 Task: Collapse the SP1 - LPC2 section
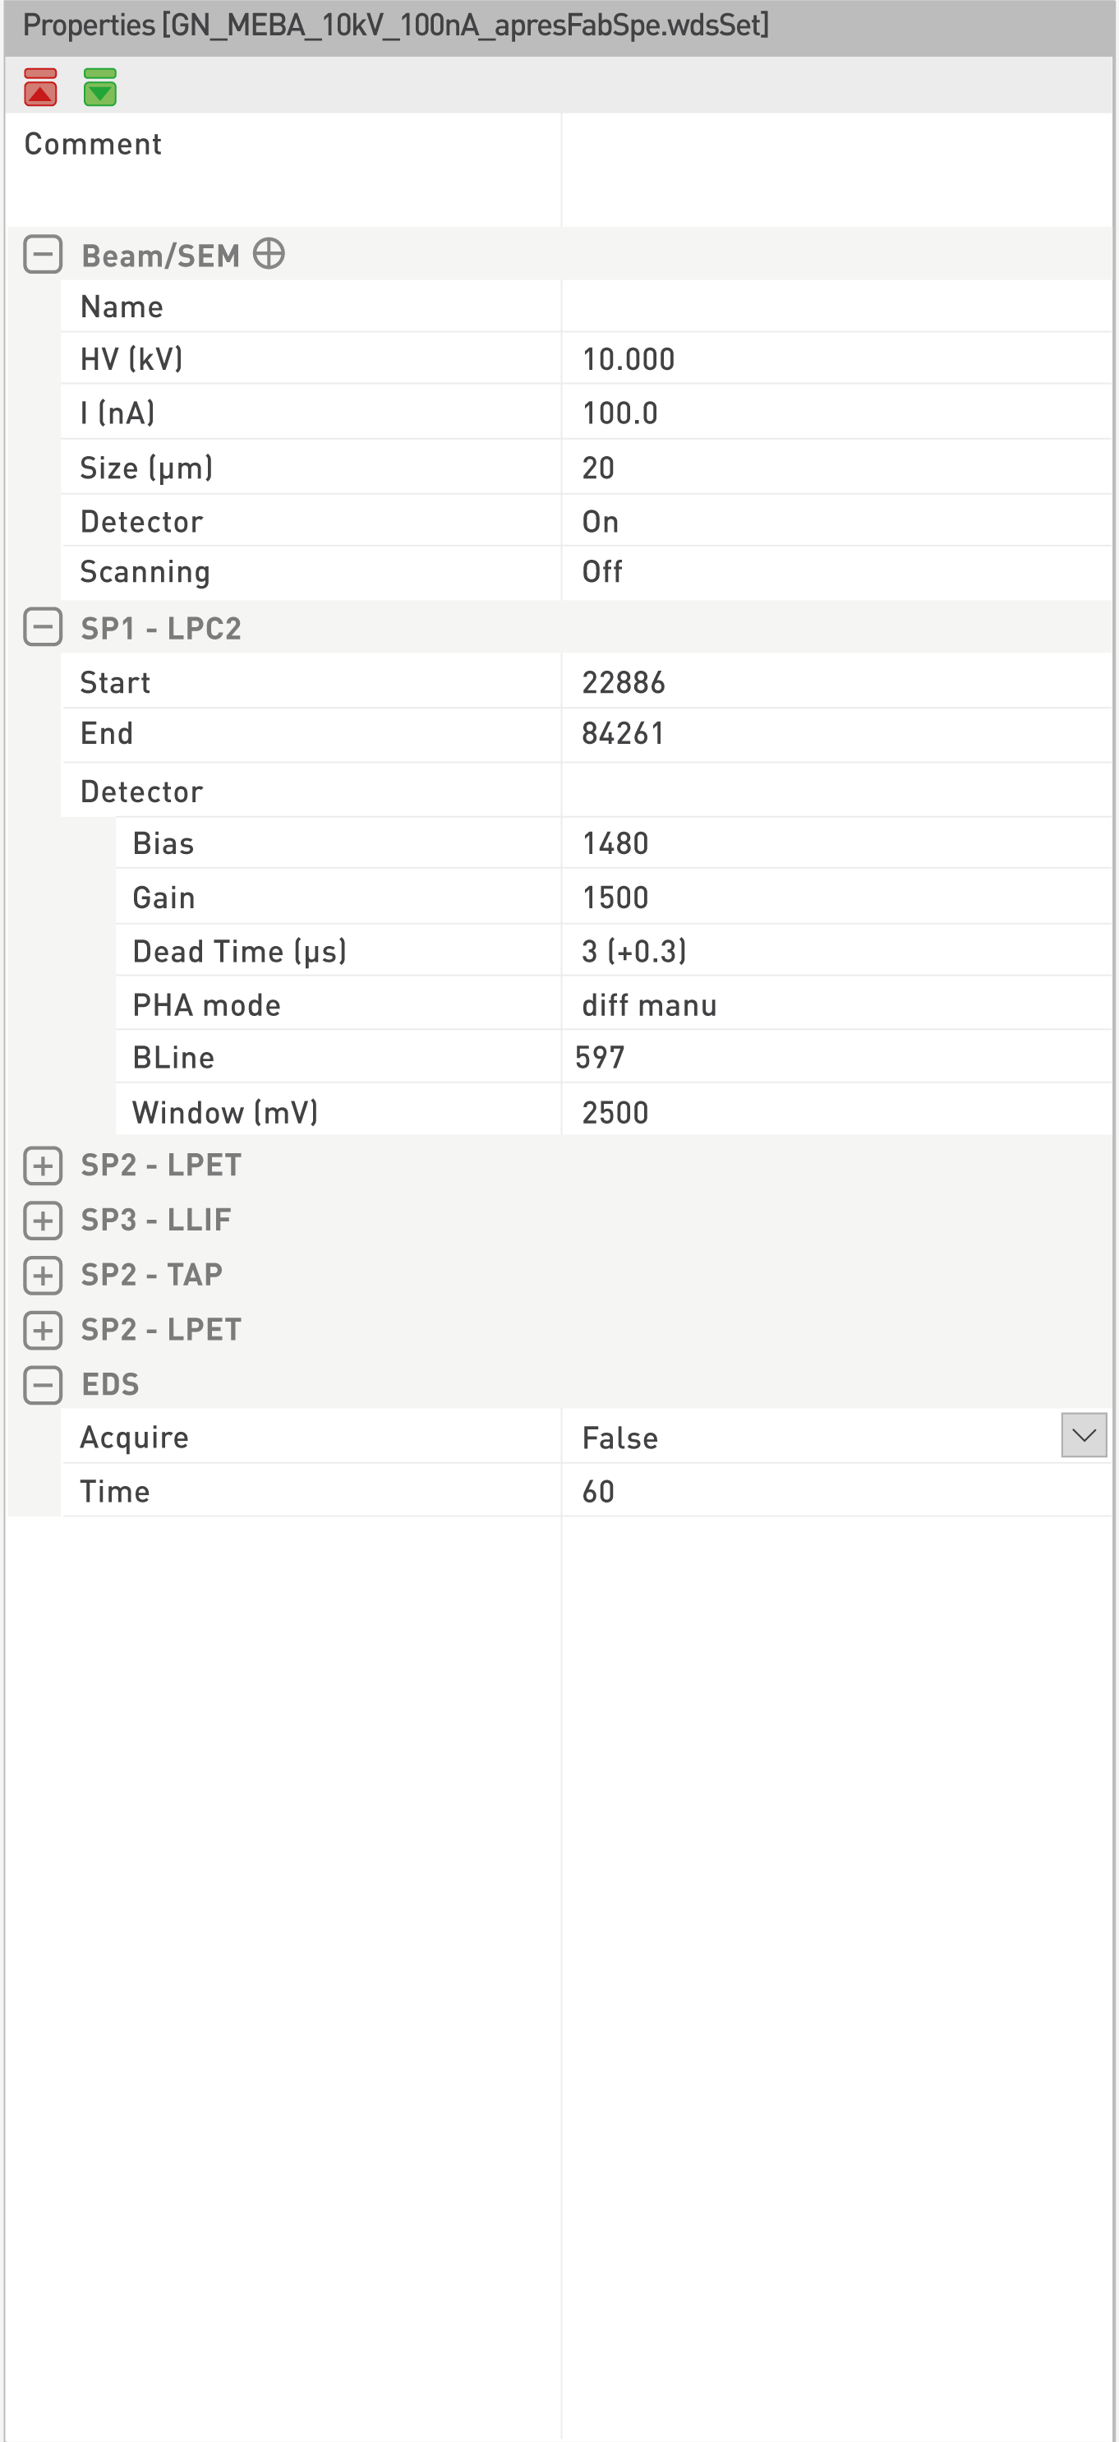tap(43, 628)
